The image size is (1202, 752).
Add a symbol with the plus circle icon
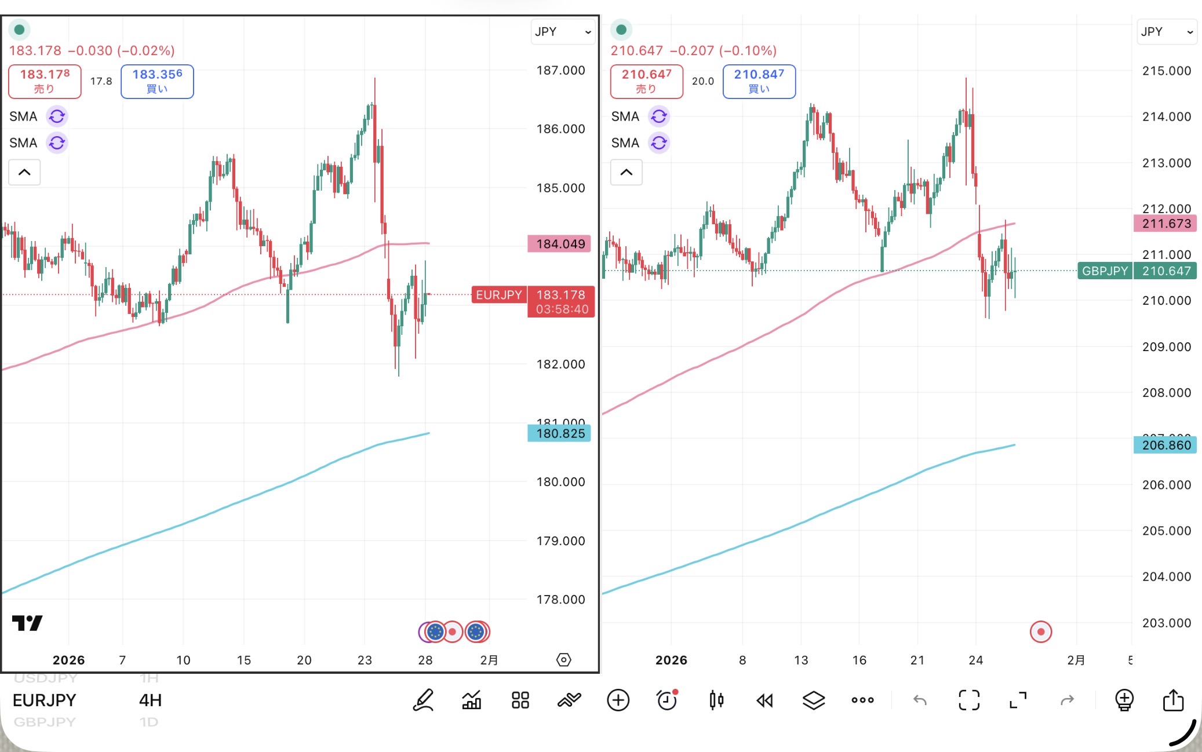618,700
